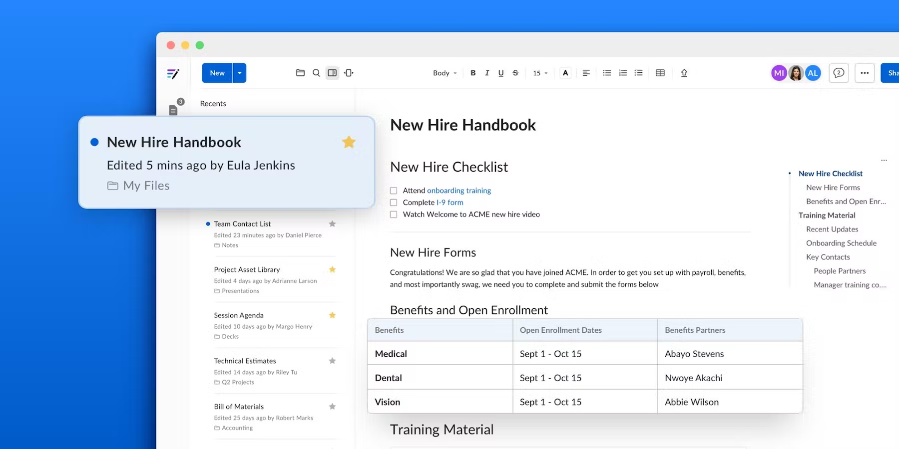Image resolution: width=899 pixels, height=449 pixels.
Task: Apply strikethrough formatting
Action: pos(515,73)
